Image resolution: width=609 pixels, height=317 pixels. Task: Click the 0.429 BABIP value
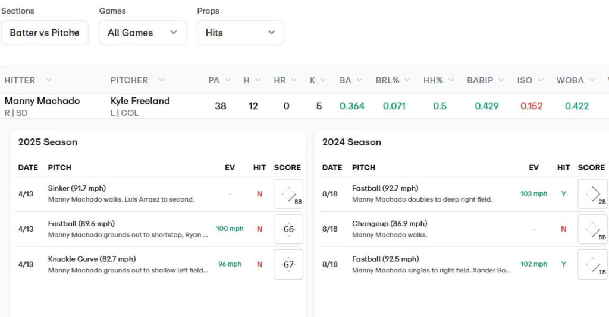tap(486, 106)
